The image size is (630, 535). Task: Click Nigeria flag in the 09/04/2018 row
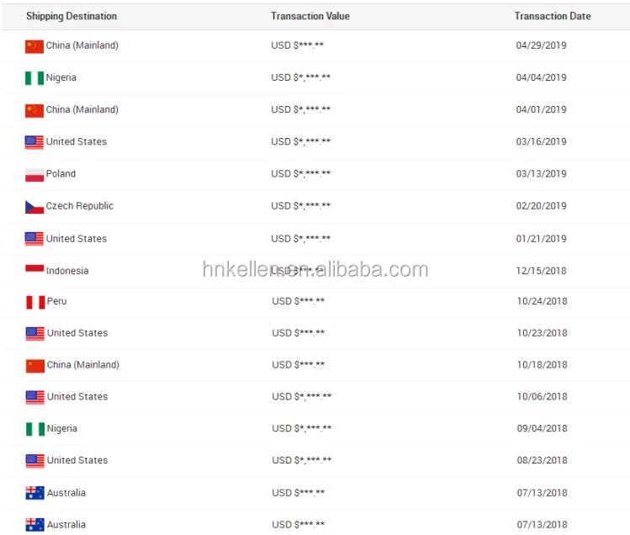[x=35, y=429]
